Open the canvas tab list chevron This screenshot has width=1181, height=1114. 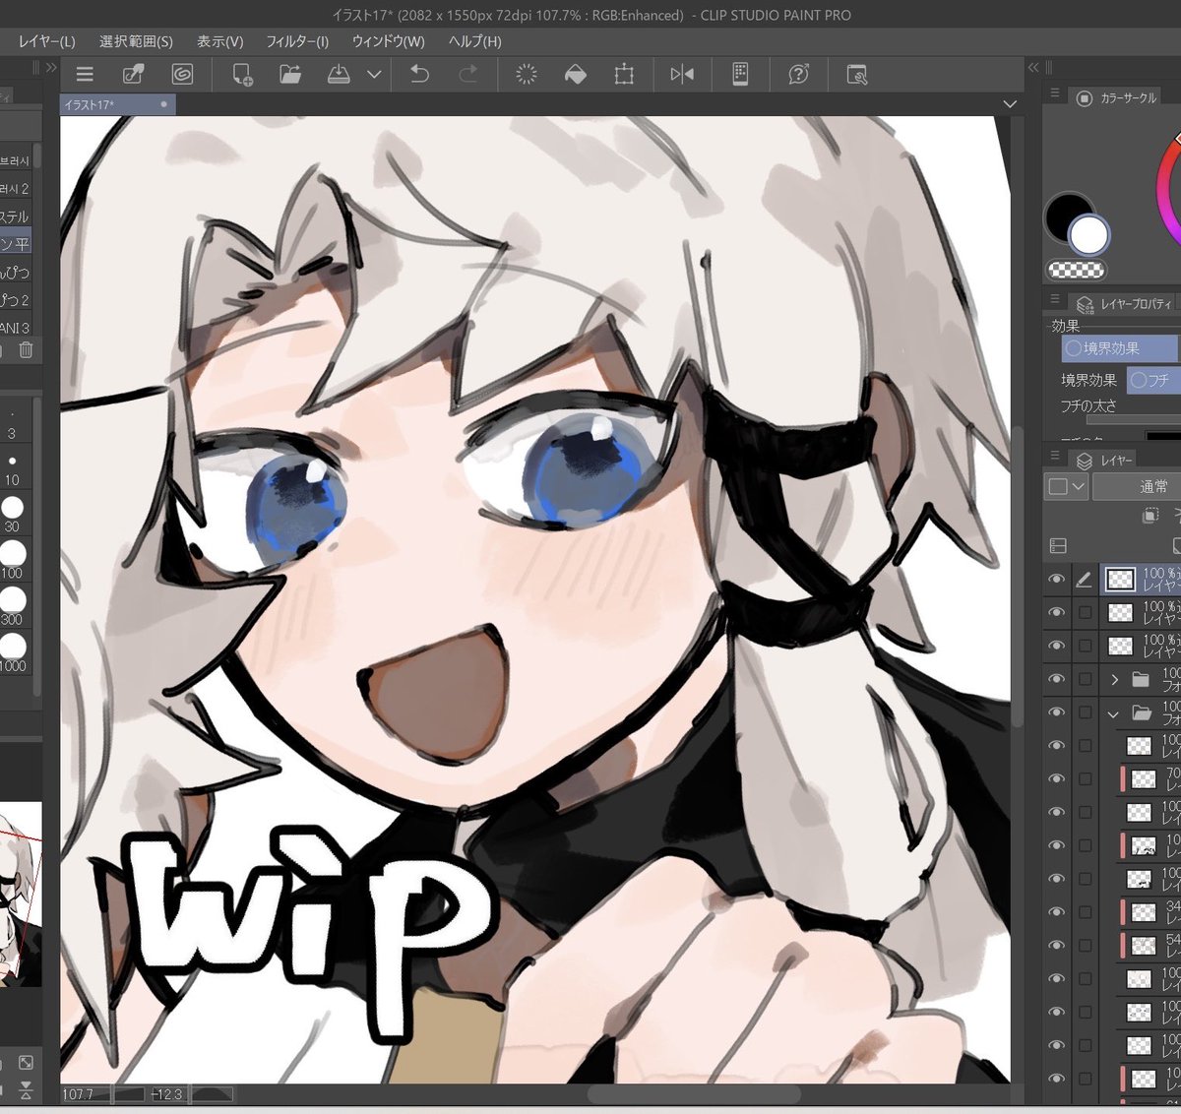point(1010,104)
